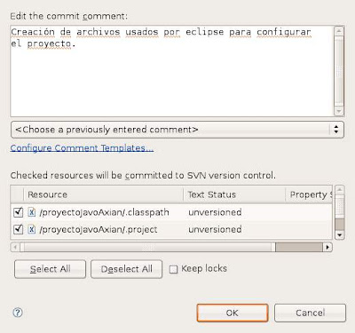This screenshot has height=333, width=355.
Task: Enable the Keep locks checkbox
Action: [173, 269]
